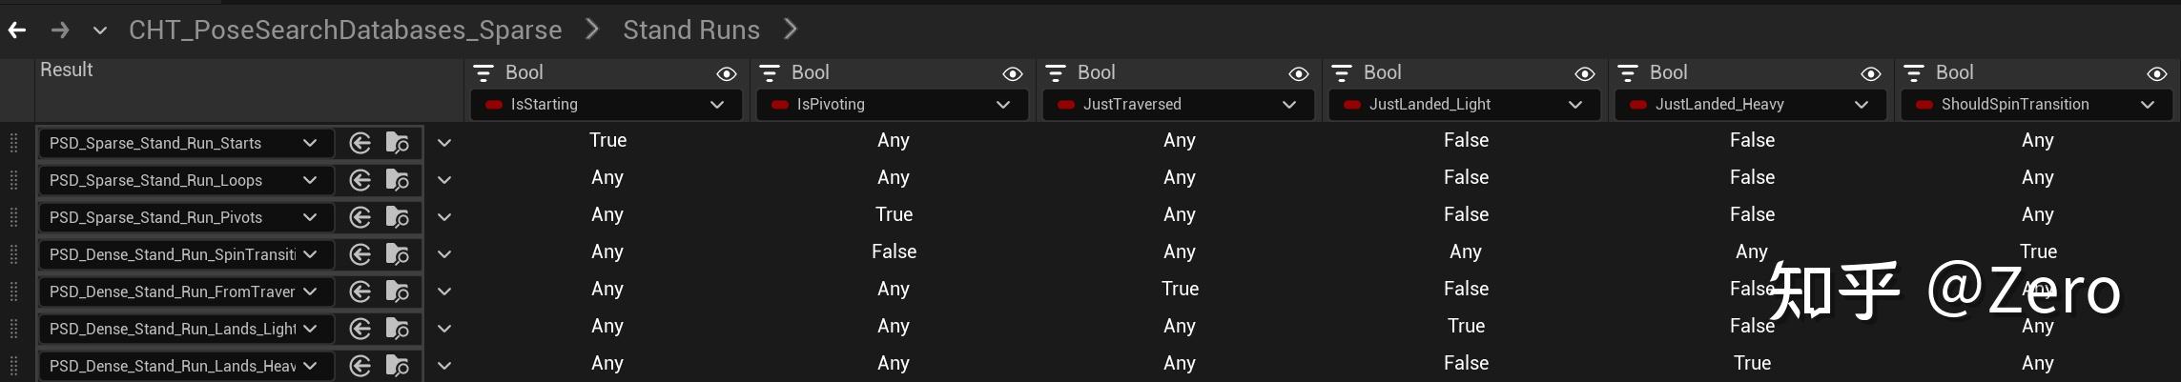
Task: Toggle visibility eye of IsStarting column
Action: coord(727,74)
